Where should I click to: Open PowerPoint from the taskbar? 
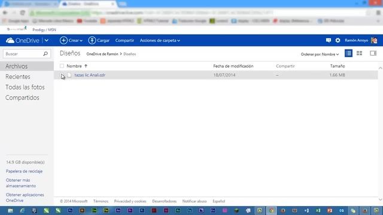click(330, 211)
